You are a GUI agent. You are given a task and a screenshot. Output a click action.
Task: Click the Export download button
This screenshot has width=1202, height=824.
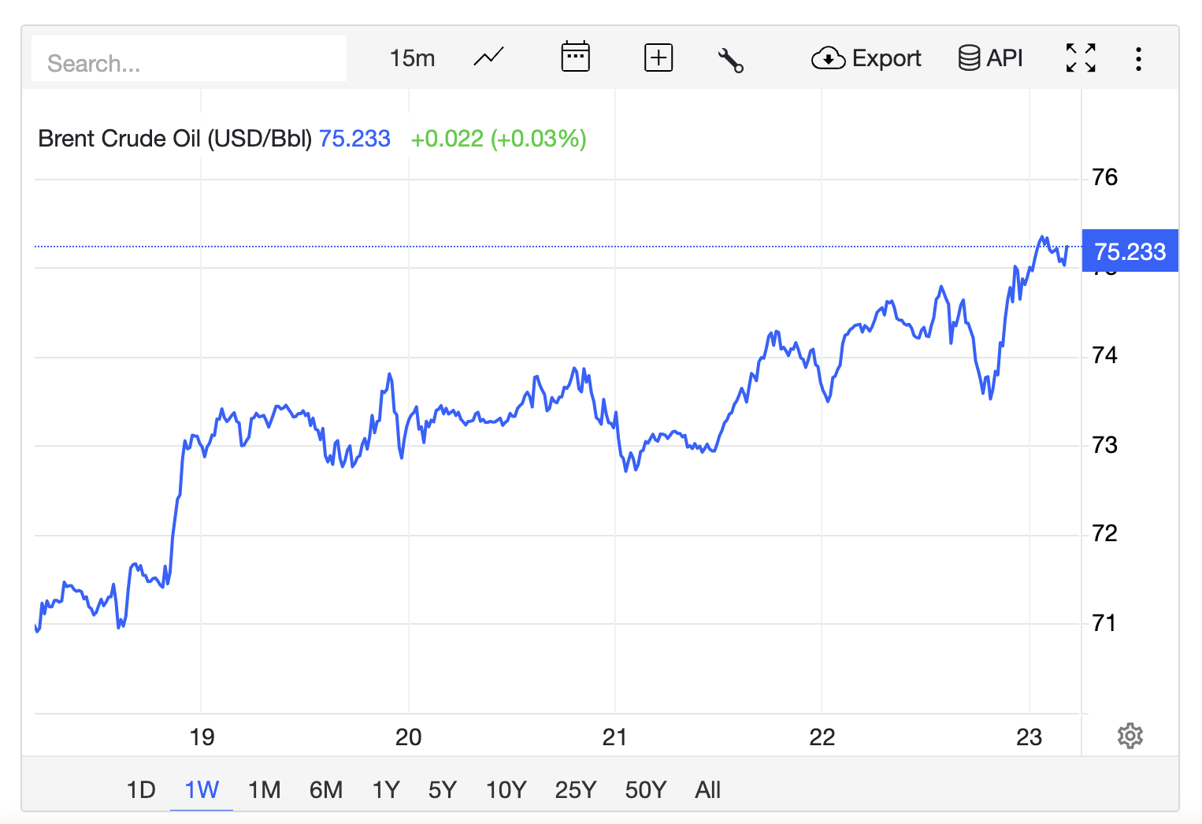[866, 58]
